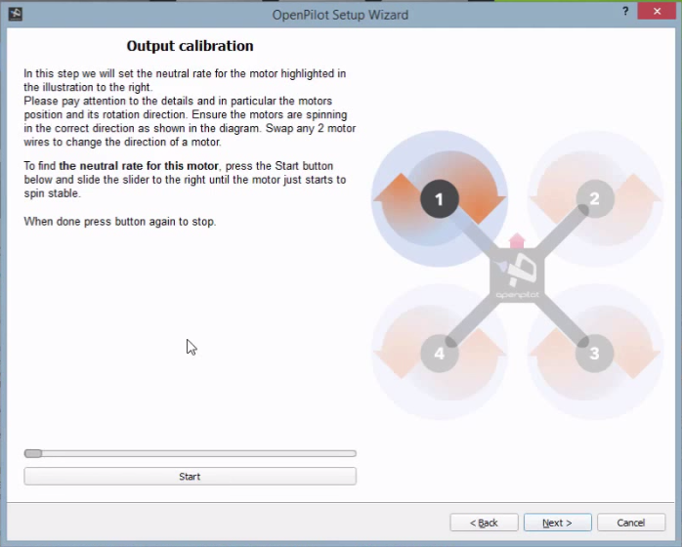682x547 pixels.
Task: Click the OpenPilot app icon in title bar
Action: pyautogui.click(x=15, y=15)
